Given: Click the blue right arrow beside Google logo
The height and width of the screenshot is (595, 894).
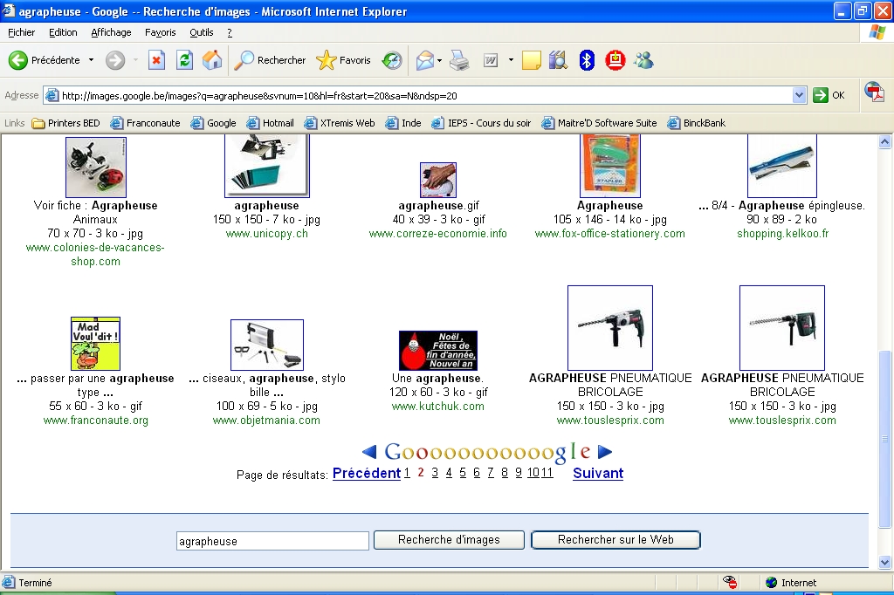Looking at the screenshot, I should pyautogui.click(x=605, y=452).
